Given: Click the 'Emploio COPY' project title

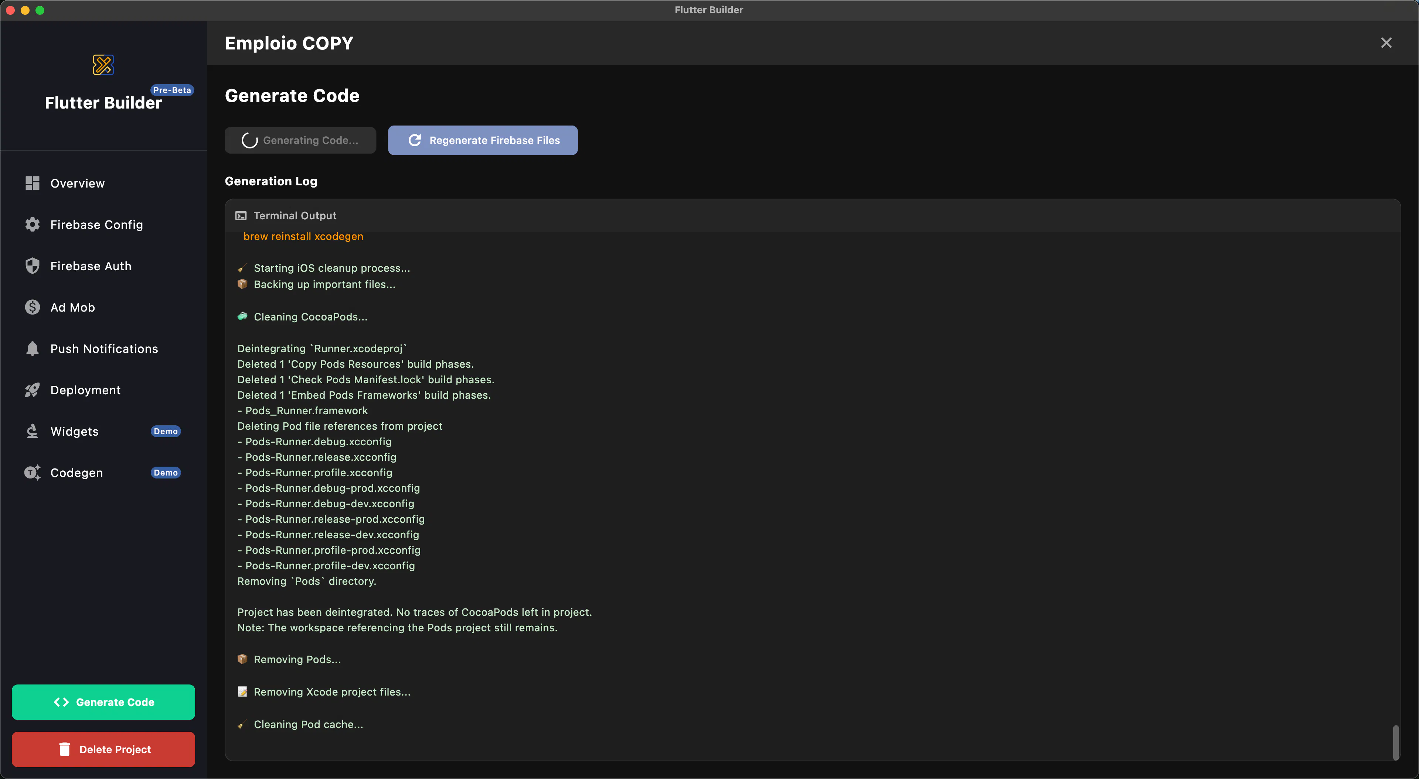Looking at the screenshot, I should [x=289, y=43].
